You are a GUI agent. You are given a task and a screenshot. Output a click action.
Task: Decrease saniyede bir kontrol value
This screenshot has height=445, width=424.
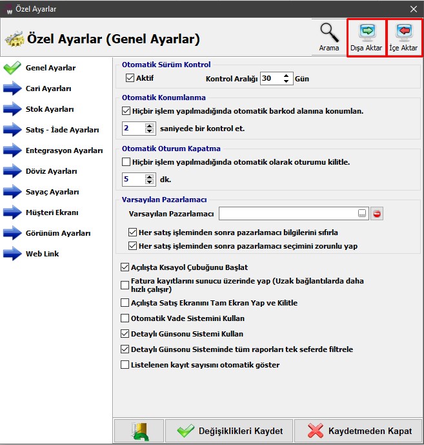[150, 131]
